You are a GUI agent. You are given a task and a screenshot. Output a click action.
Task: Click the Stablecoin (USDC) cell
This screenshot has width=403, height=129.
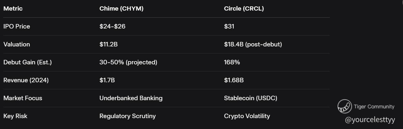(251, 98)
